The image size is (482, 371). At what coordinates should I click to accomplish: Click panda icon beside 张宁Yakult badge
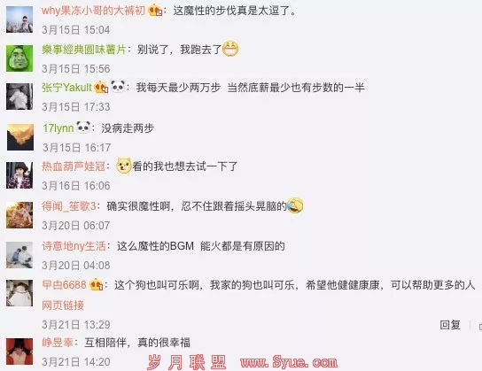click(x=118, y=86)
